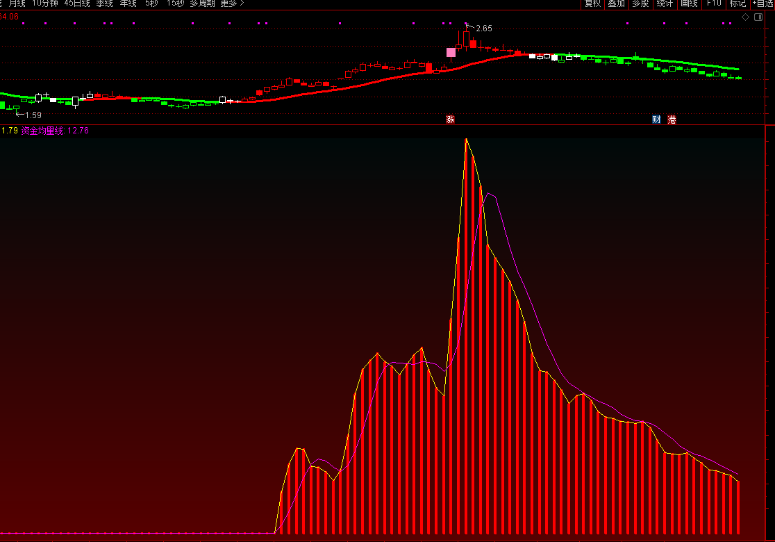
Task: Click the 1.59 low price label
Action: tap(33, 115)
